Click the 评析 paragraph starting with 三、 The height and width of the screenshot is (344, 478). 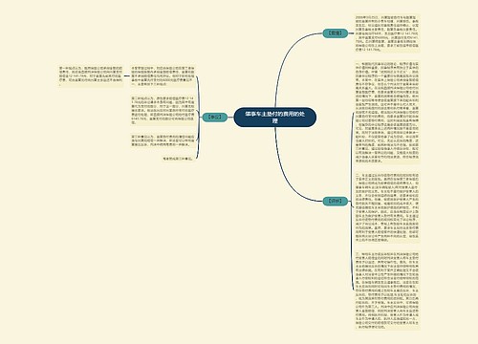387,290
